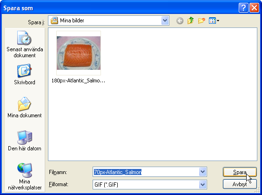The image size is (262, 195).
Task: Go back with the grey back arrow icon
Action: click(x=180, y=21)
